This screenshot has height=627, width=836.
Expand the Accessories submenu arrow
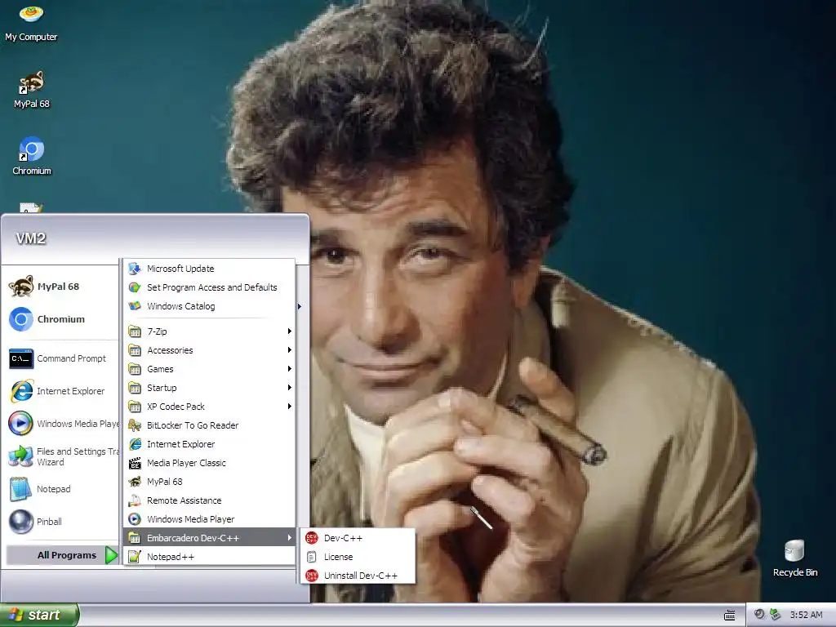click(290, 349)
